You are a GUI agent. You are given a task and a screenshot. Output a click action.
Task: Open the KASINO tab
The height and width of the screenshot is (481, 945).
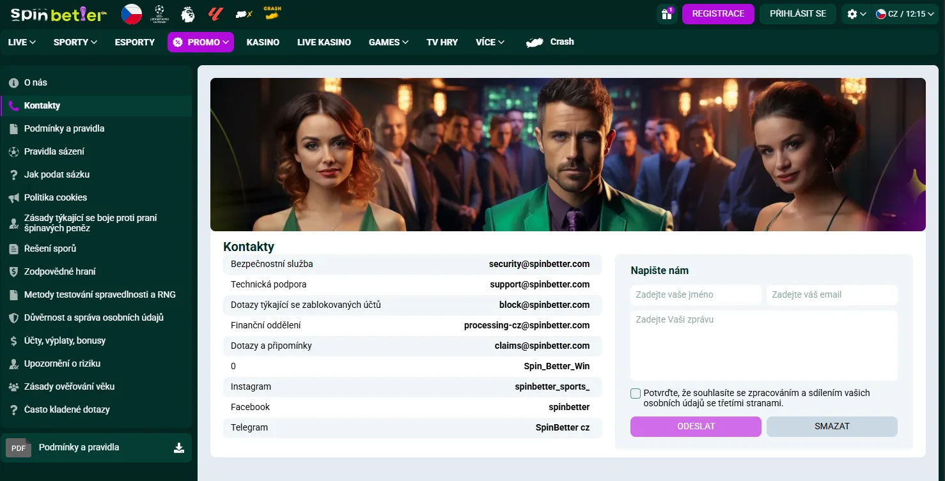click(263, 42)
